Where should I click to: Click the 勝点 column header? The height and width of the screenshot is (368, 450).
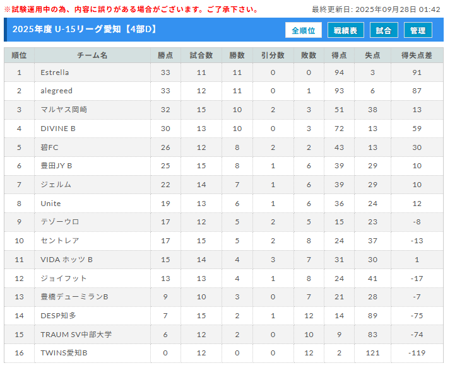coord(165,55)
